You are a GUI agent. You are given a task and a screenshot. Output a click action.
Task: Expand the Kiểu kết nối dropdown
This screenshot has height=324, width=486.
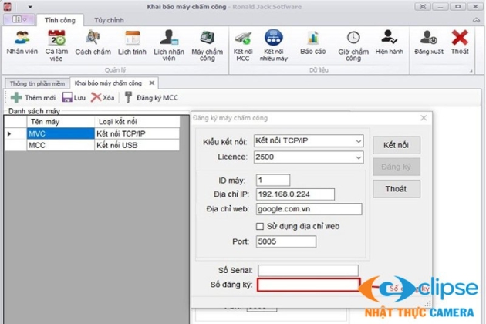click(358, 141)
